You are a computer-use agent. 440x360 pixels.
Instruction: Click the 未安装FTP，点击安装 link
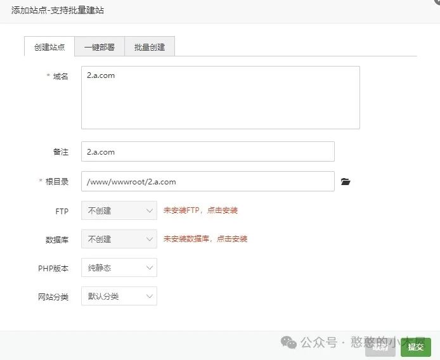click(200, 210)
